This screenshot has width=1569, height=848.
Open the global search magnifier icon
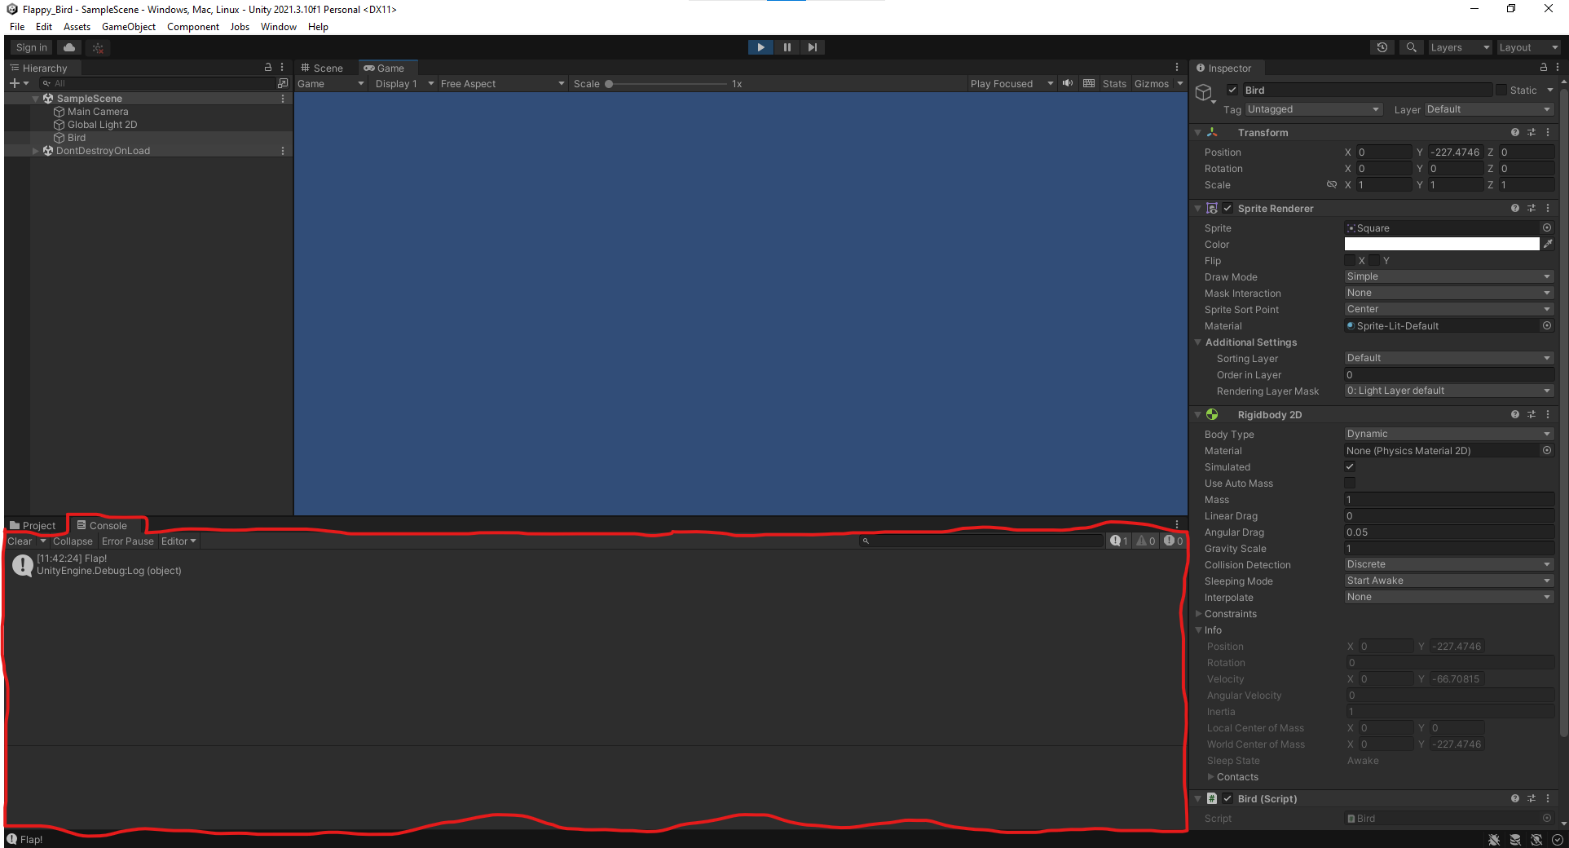point(1411,47)
